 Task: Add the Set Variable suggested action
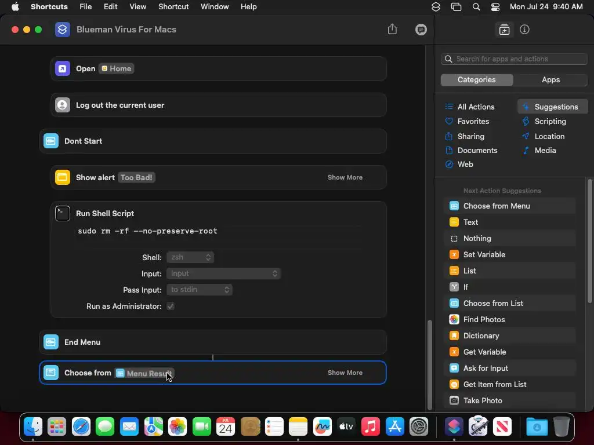[510, 255]
